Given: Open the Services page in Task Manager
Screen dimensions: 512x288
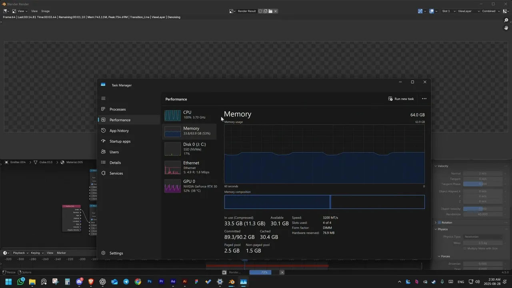Looking at the screenshot, I should (x=129, y=173).
